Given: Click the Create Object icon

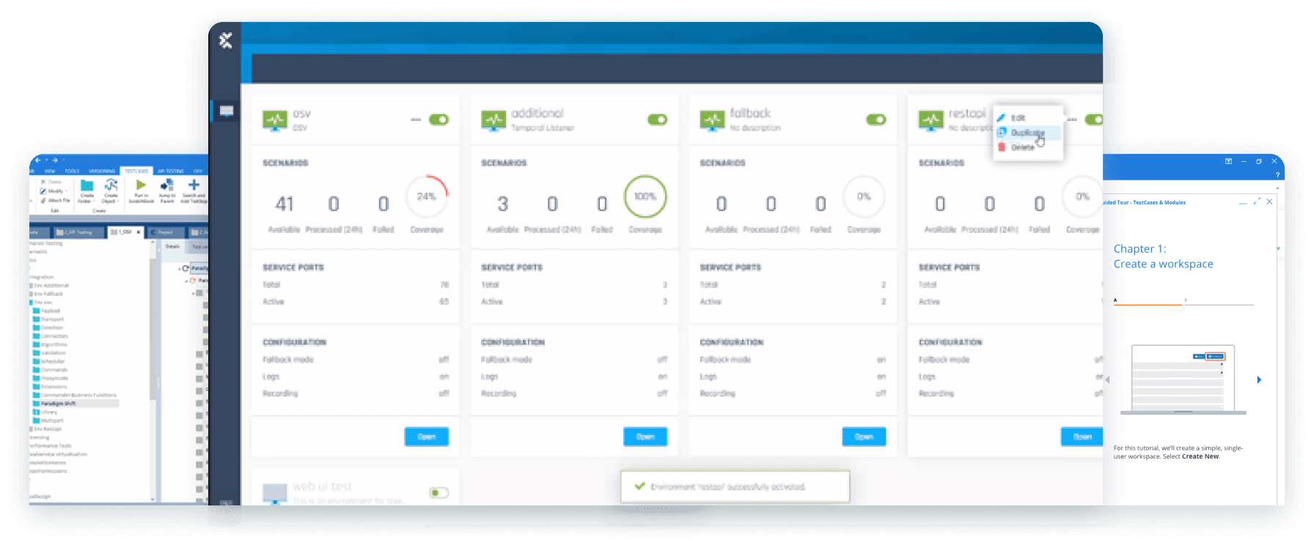Looking at the screenshot, I should pyautogui.click(x=111, y=185).
